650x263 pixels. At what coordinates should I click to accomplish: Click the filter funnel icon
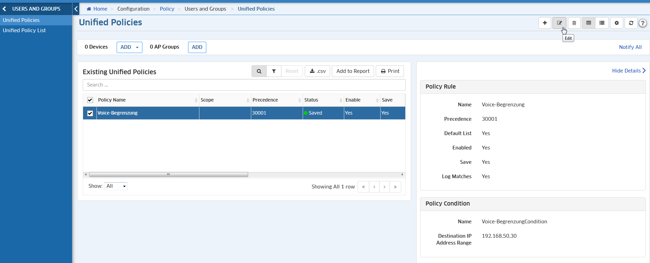[x=274, y=71]
